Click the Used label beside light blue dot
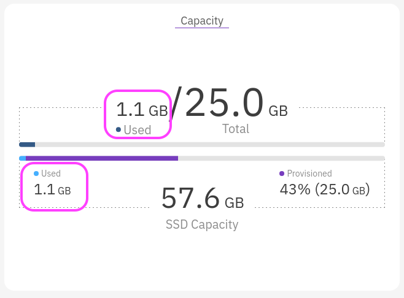404x298 pixels. click(x=51, y=174)
